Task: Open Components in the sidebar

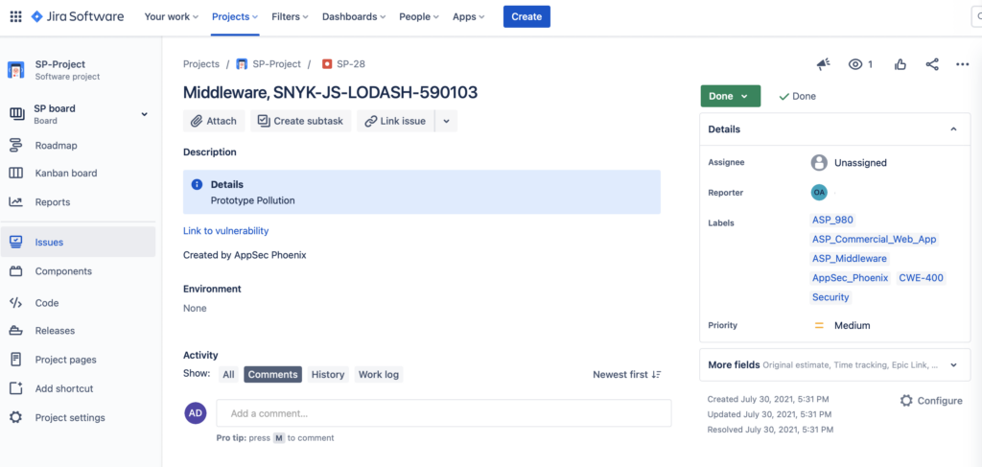Action: coord(63,271)
